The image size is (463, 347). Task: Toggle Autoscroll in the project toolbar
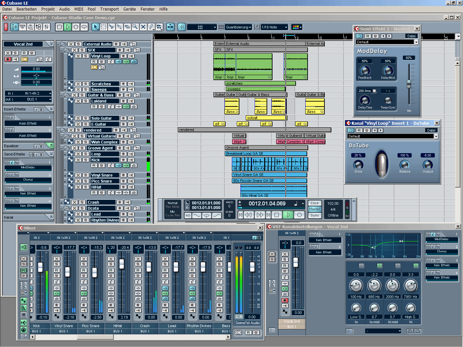[170, 27]
